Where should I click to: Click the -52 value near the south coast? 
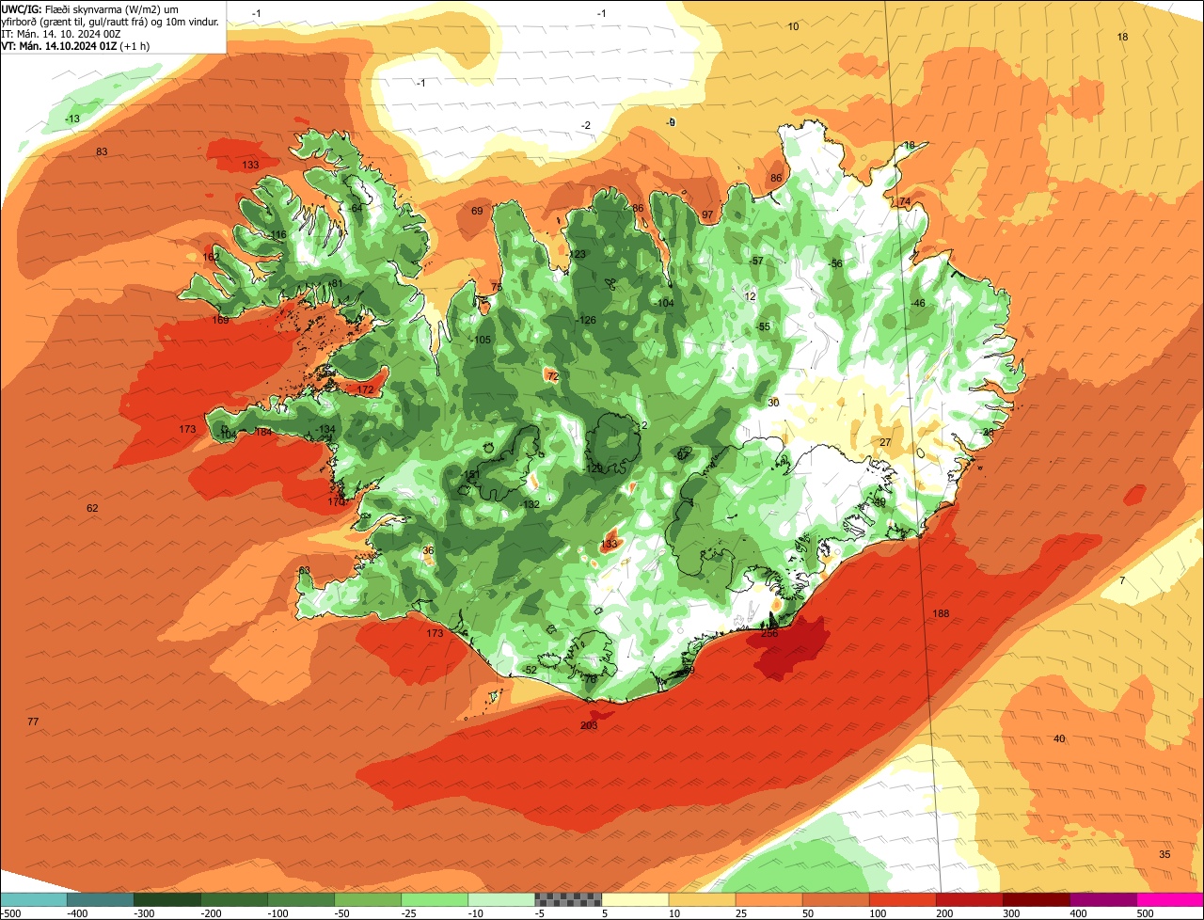[x=530, y=670]
